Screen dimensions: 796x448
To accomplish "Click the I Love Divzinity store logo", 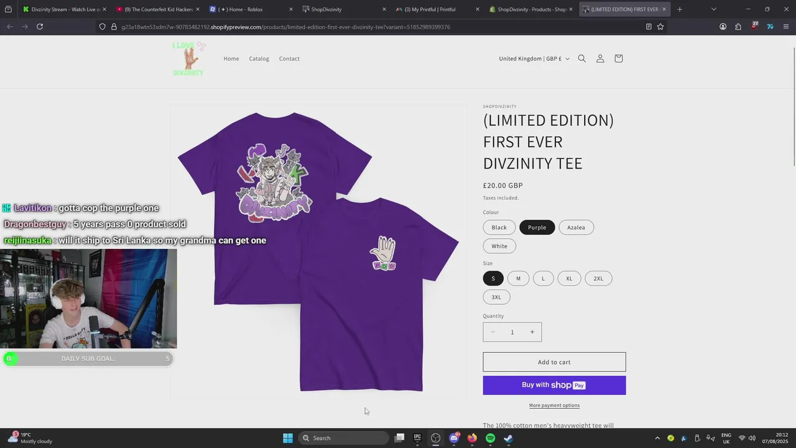I will pyautogui.click(x=189, y=58).
